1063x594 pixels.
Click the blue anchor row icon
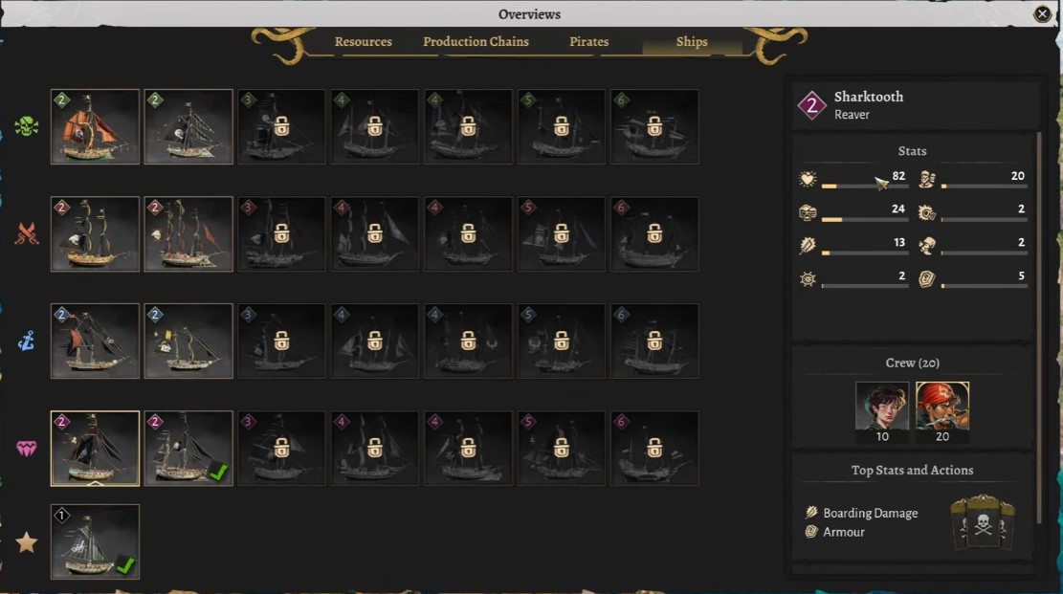[x=27, y=341]
